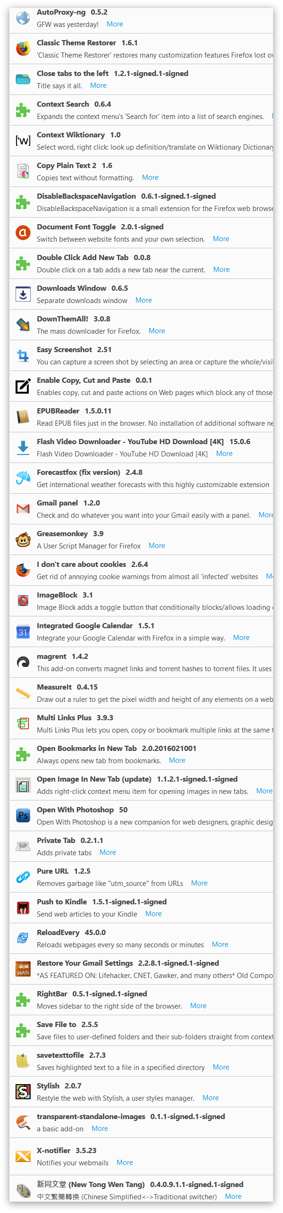
Task: Open More for Push to Kindle
Action: pyautogui.click(x=153, y=914)
